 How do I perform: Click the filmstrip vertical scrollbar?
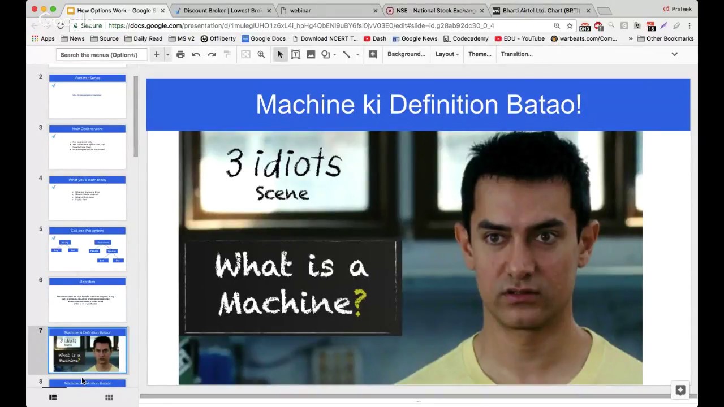click(136, 116)
